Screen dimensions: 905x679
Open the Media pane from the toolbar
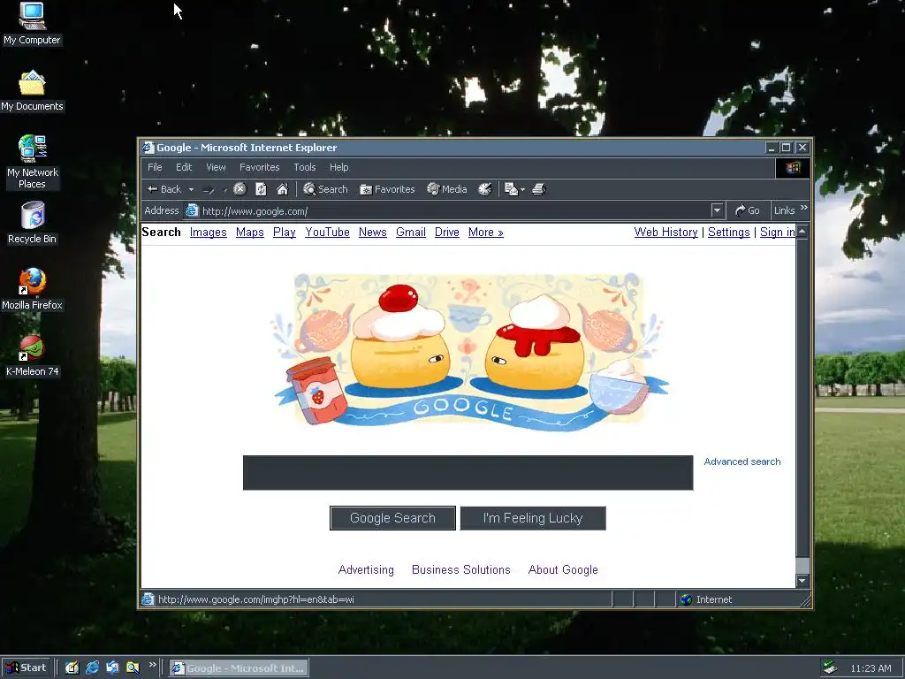pyautogui.click(x=446, y=189)
